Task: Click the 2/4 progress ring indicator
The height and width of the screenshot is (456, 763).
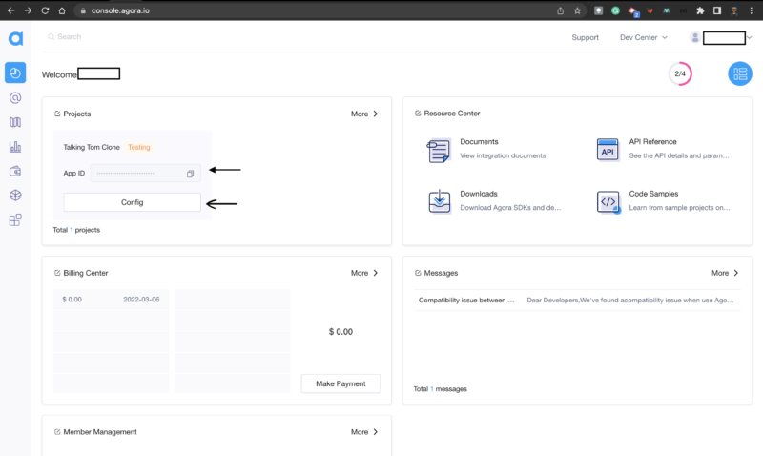Action: [680, 73]
